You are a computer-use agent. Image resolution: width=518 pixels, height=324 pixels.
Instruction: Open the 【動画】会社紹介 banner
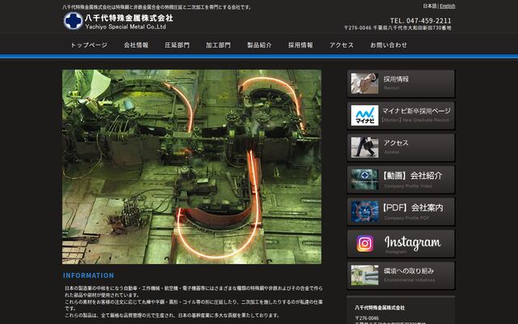coord(401,179)
